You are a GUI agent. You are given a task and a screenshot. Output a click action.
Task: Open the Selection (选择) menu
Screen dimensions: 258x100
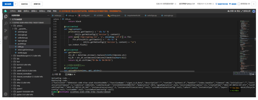(x=26, y=11)
